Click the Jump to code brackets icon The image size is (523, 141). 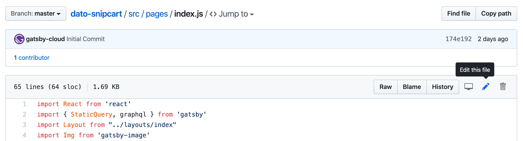213,14
